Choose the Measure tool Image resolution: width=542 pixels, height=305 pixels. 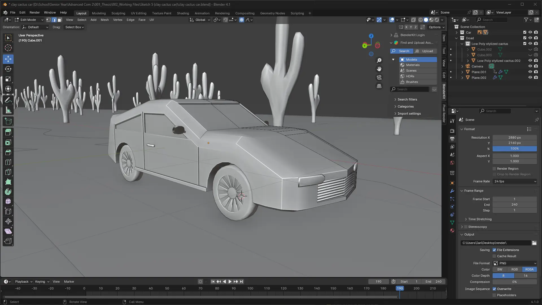pos(8,111)
